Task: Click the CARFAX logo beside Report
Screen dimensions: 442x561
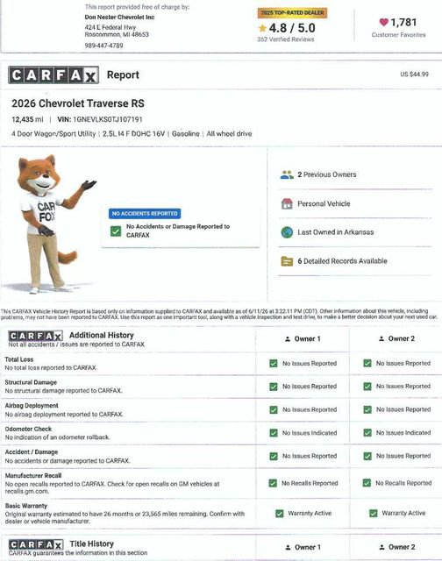Action: (x=53, y=75)
